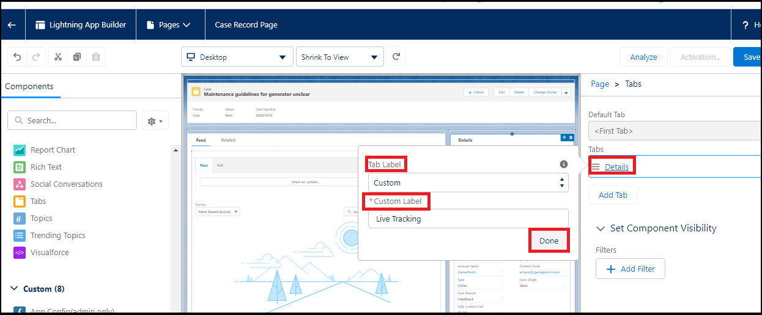
Task: Click the Add Tab button
Action: 613,195
